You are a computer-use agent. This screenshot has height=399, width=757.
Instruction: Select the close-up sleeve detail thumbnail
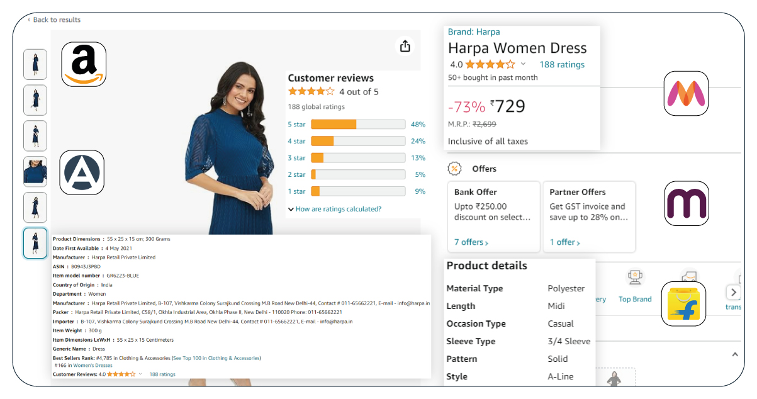coord(35,172)
